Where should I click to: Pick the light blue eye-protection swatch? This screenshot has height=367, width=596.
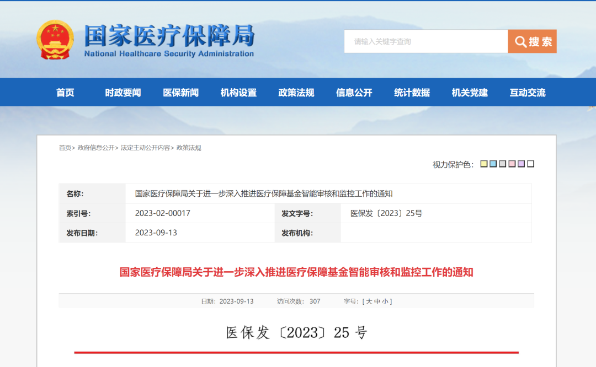pyautogui.click(x=493, y=164)
